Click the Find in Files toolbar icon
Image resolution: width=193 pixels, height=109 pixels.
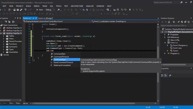point(59,10)
